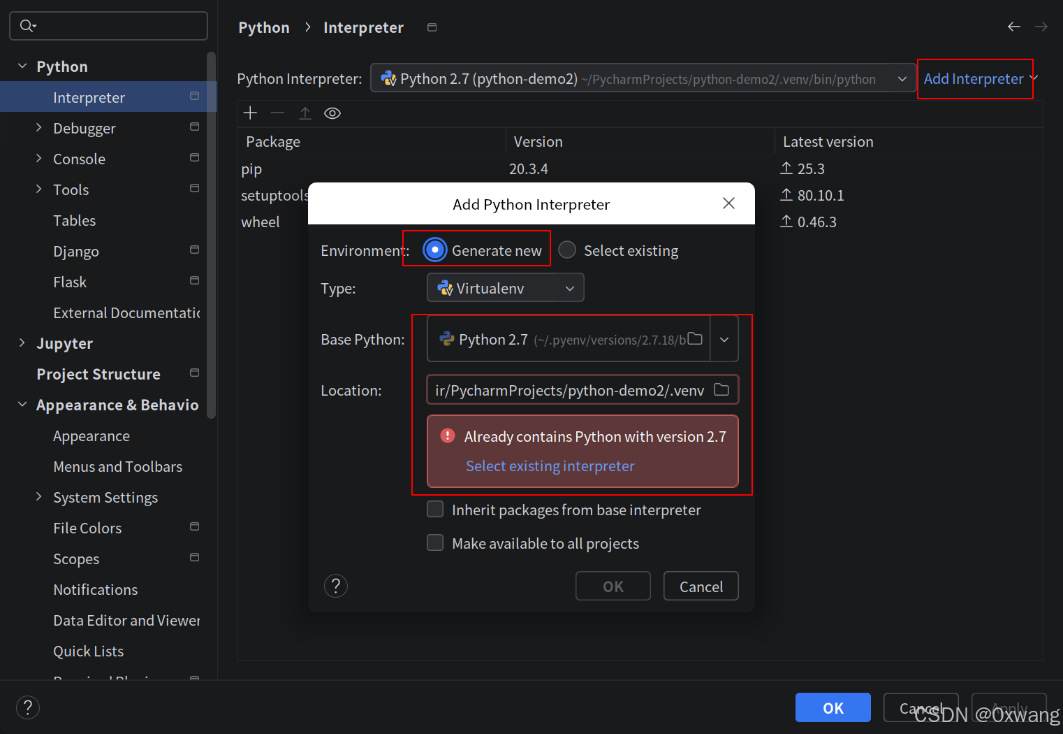Expand the Tools tree item
The height and width of the screenshot is (734, 1063).
pos(39,189)
